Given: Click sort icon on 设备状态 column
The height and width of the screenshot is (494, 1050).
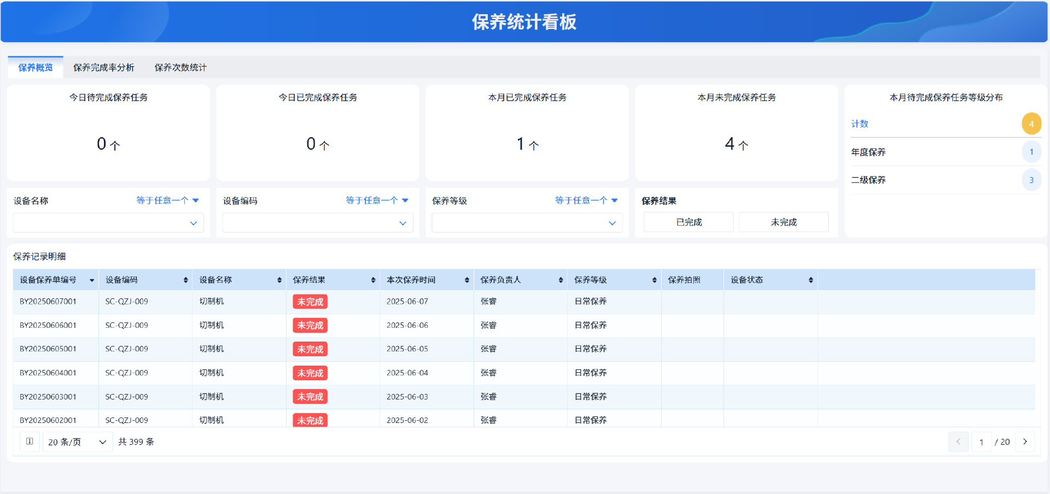Looking at the screenshot, I should 811,280.
